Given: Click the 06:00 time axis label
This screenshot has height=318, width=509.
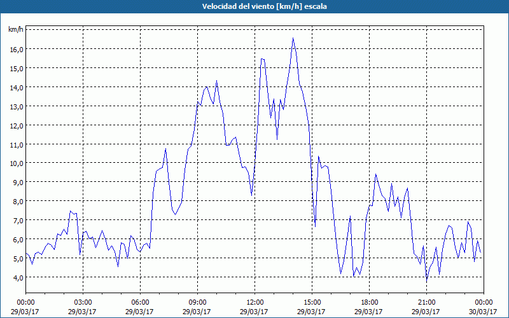Looking at the screenshot, I should click(140, 303).
